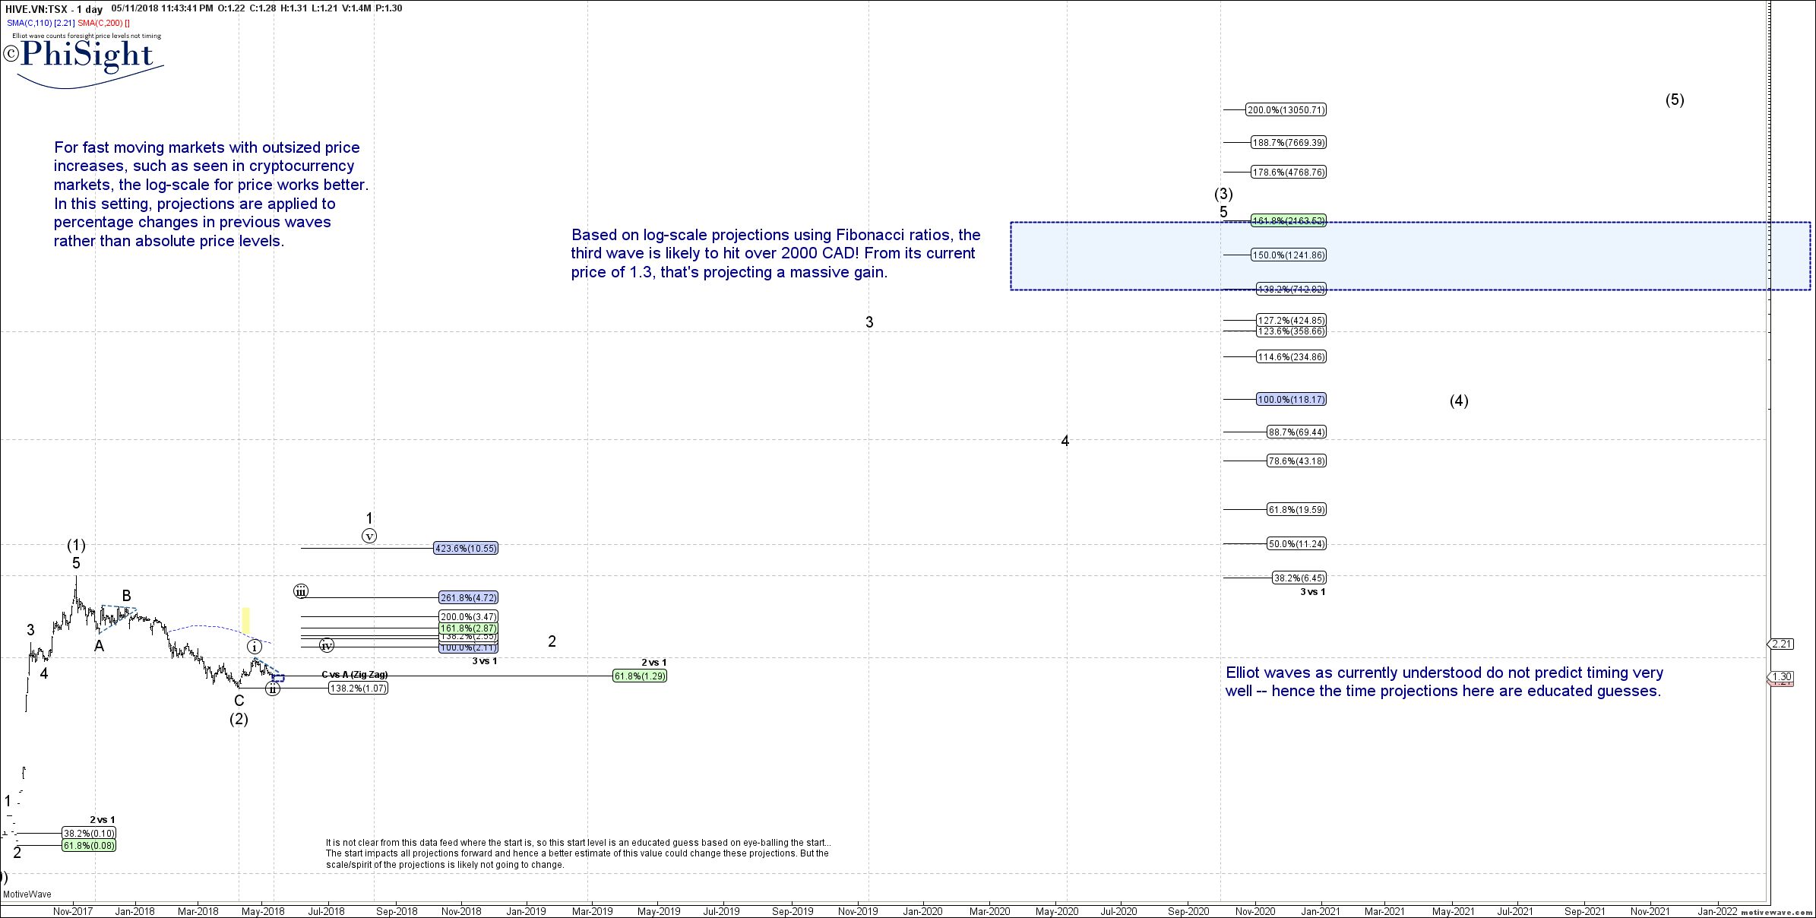The height and width of the screenshot is (918, 1816).
Task: Click the (1) wave degree label
Action: coord(76,545)
